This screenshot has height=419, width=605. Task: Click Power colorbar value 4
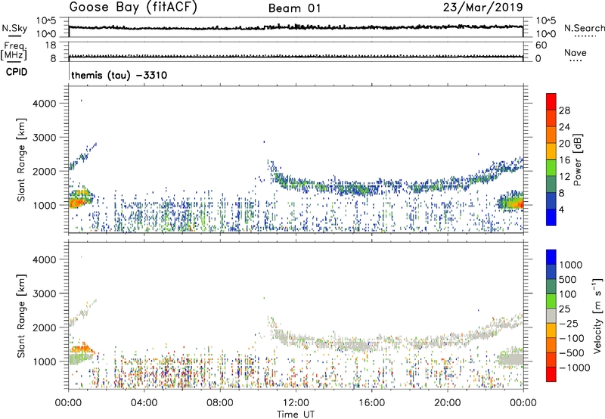coord(561,209)
